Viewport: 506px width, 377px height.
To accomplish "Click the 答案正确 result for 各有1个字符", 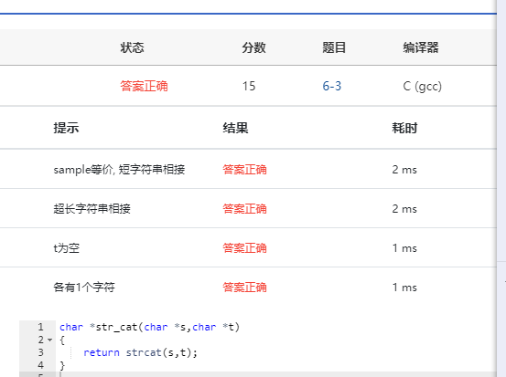I will [x=244, y=288].
